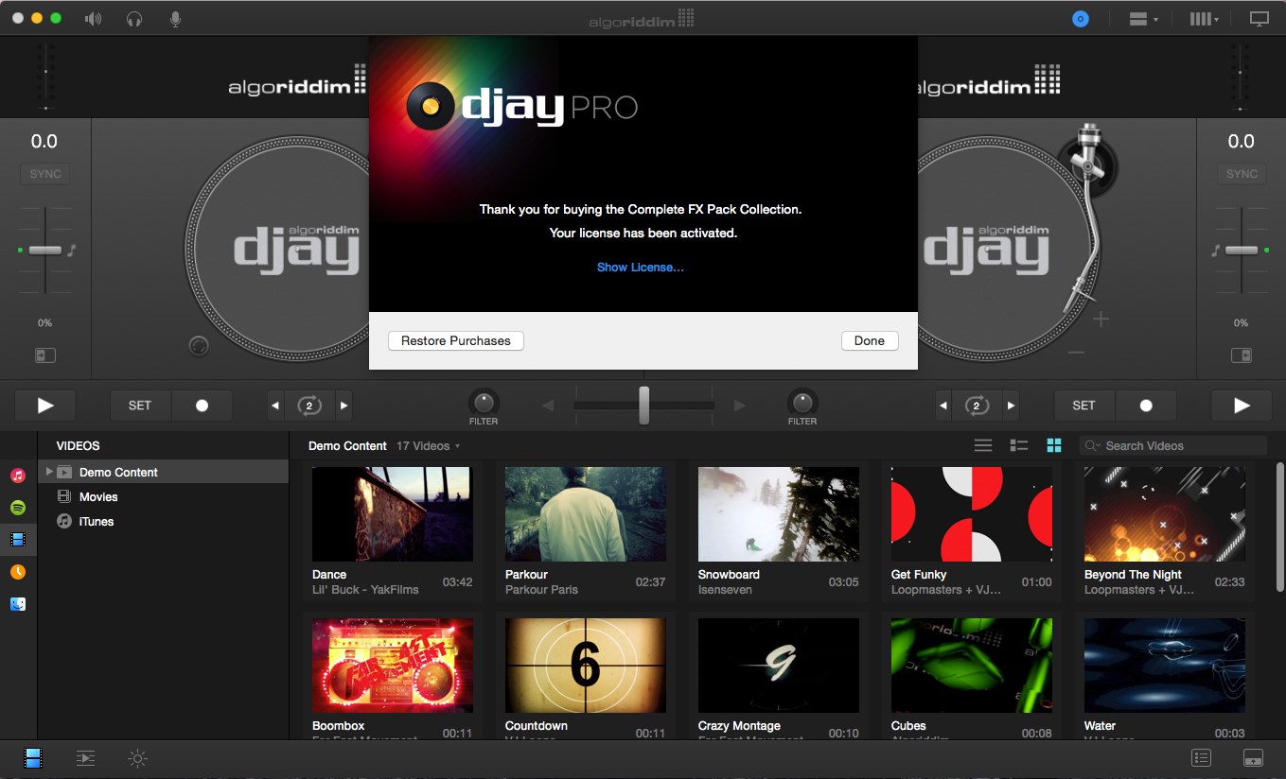Select the Videos library source icon
Viewport: 1286px width, 779px height.
[x=18, y=540]
